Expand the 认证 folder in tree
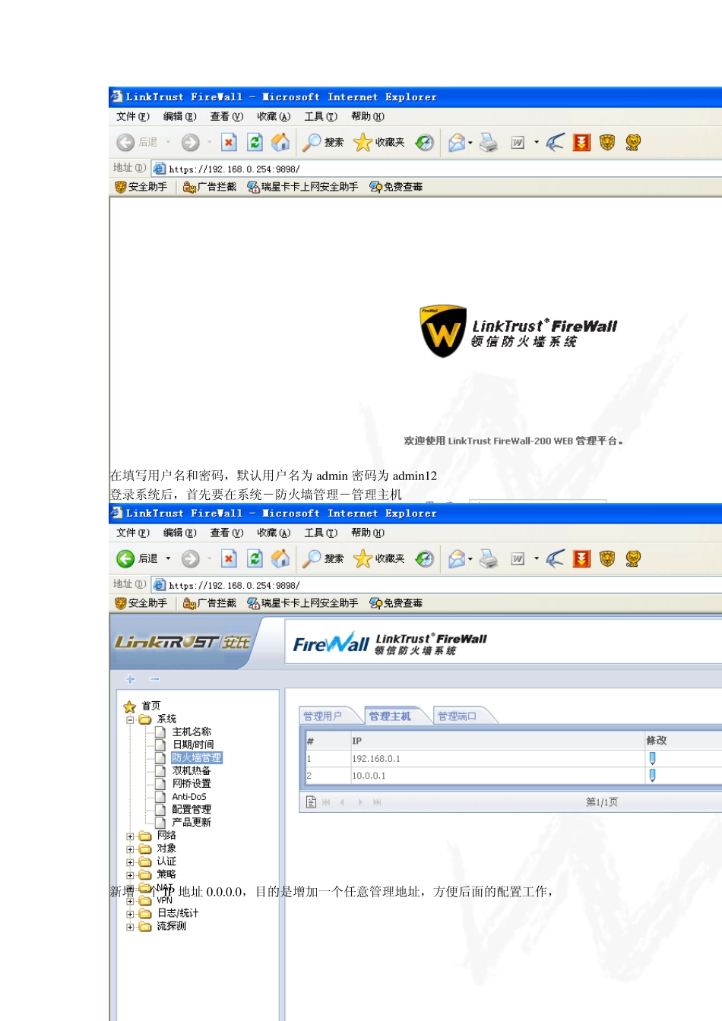The width and height of the screenshot is (722, 1021). click(130, 862)
